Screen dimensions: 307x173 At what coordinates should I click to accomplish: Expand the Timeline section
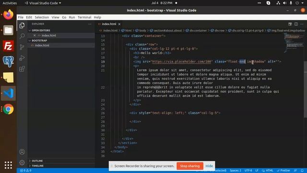pos(37,166)
